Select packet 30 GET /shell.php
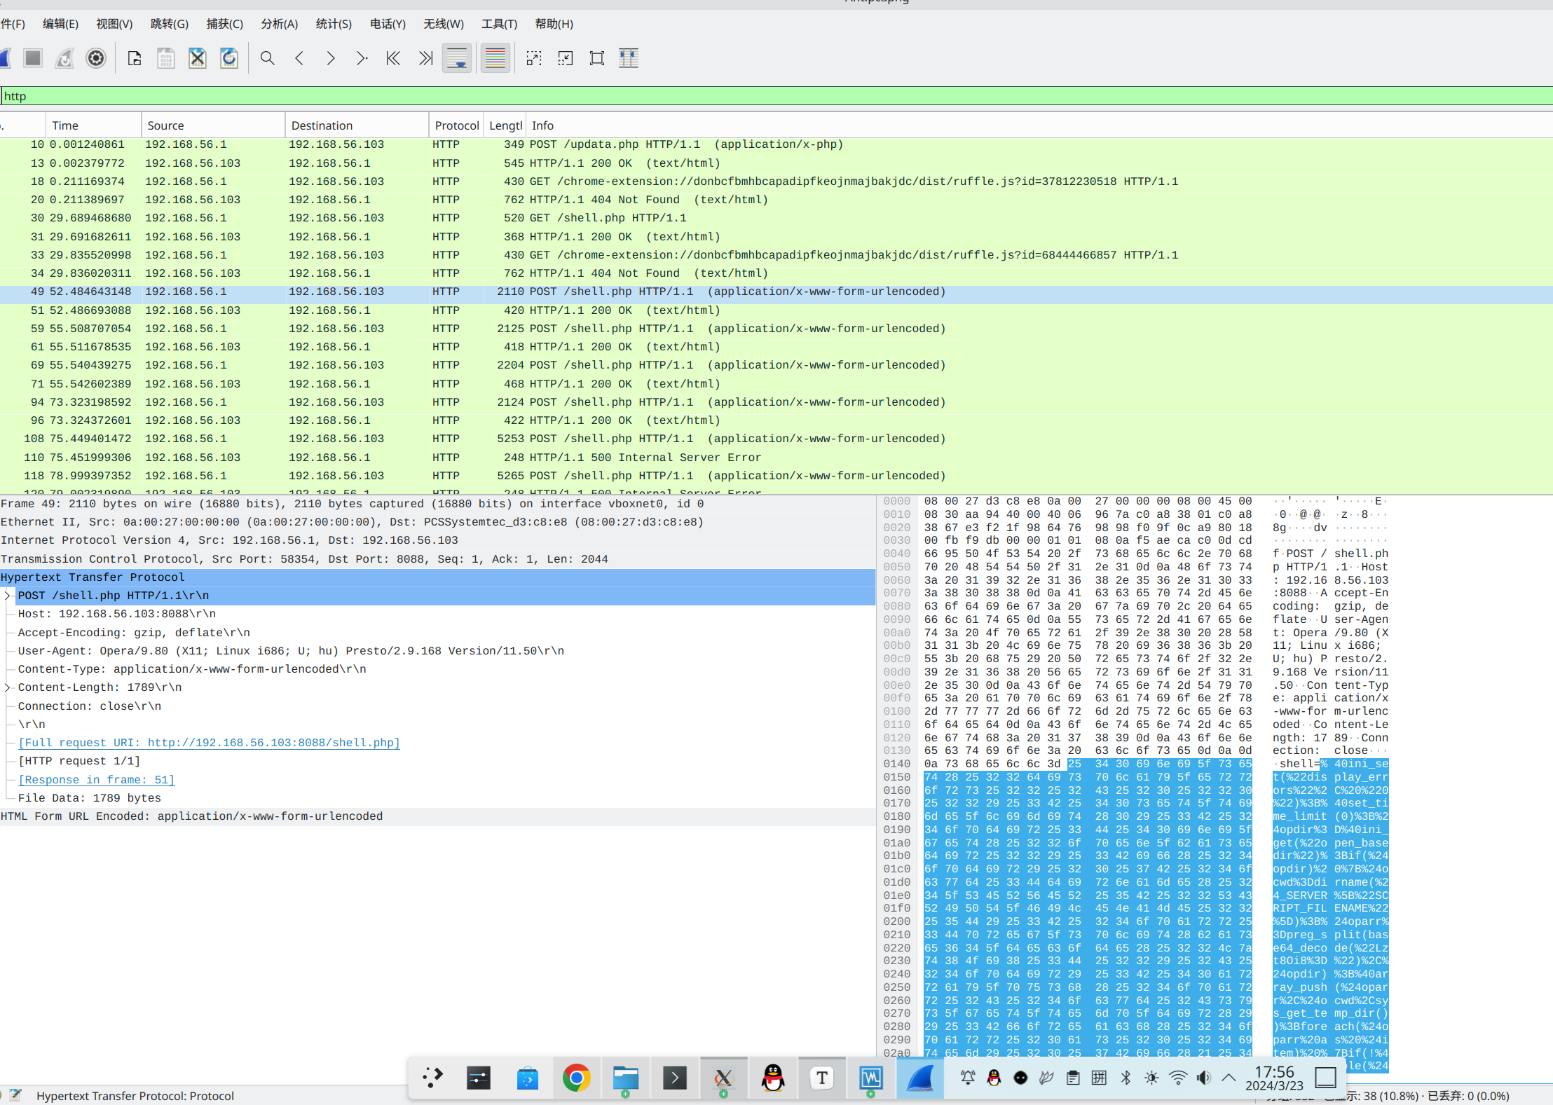 pyautogui.click(x=776, y=218)
